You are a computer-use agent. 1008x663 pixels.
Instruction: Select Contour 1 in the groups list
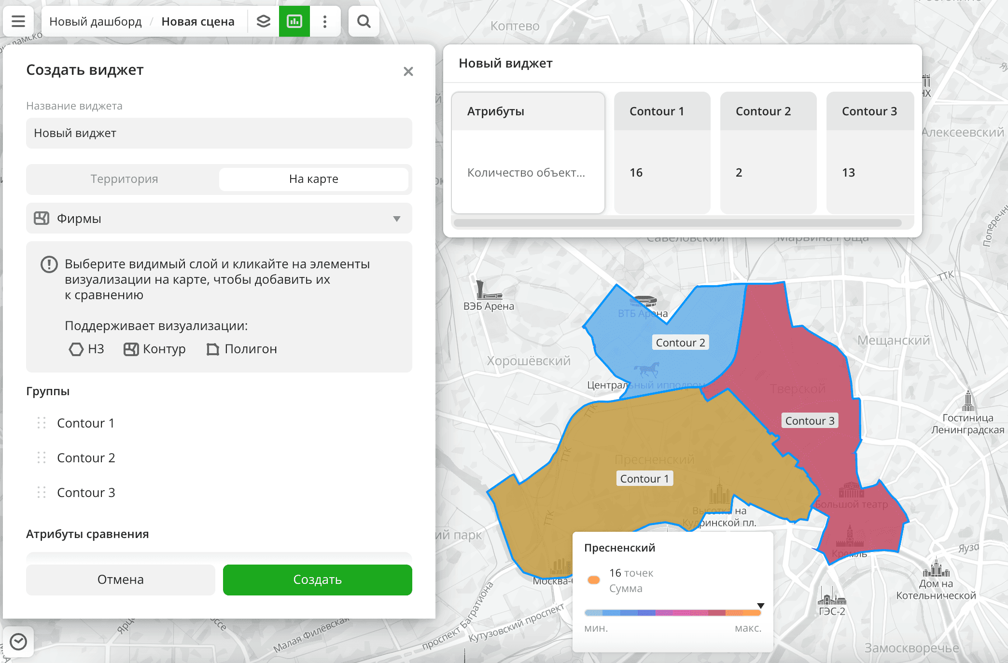[86, 423]
